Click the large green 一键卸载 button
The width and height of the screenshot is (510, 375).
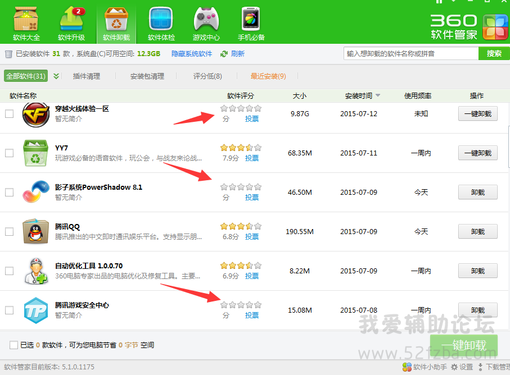coord(464,345)
